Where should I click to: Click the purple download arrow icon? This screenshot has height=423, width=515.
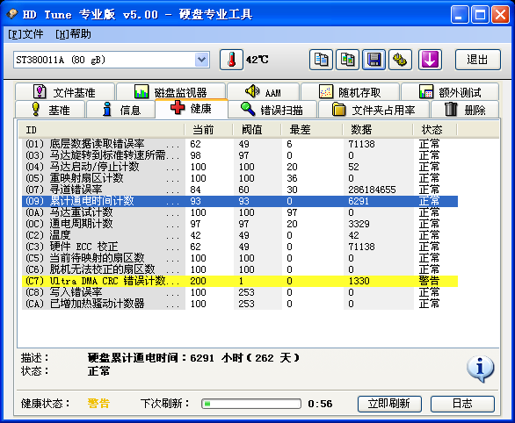430,60
